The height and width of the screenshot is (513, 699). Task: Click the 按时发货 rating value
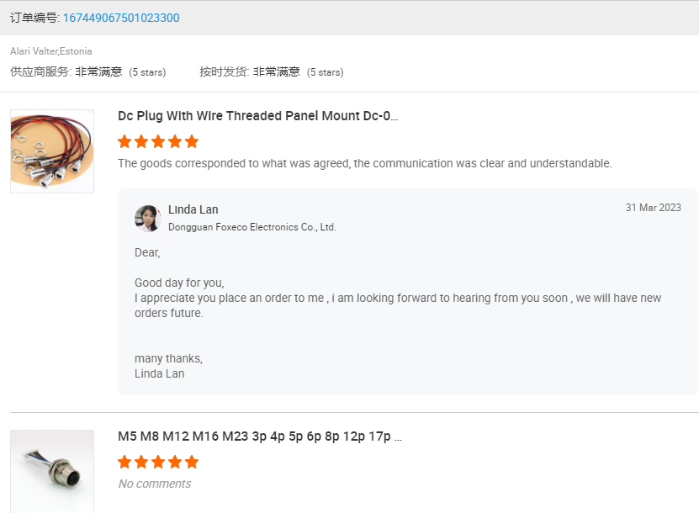(276, 71)
